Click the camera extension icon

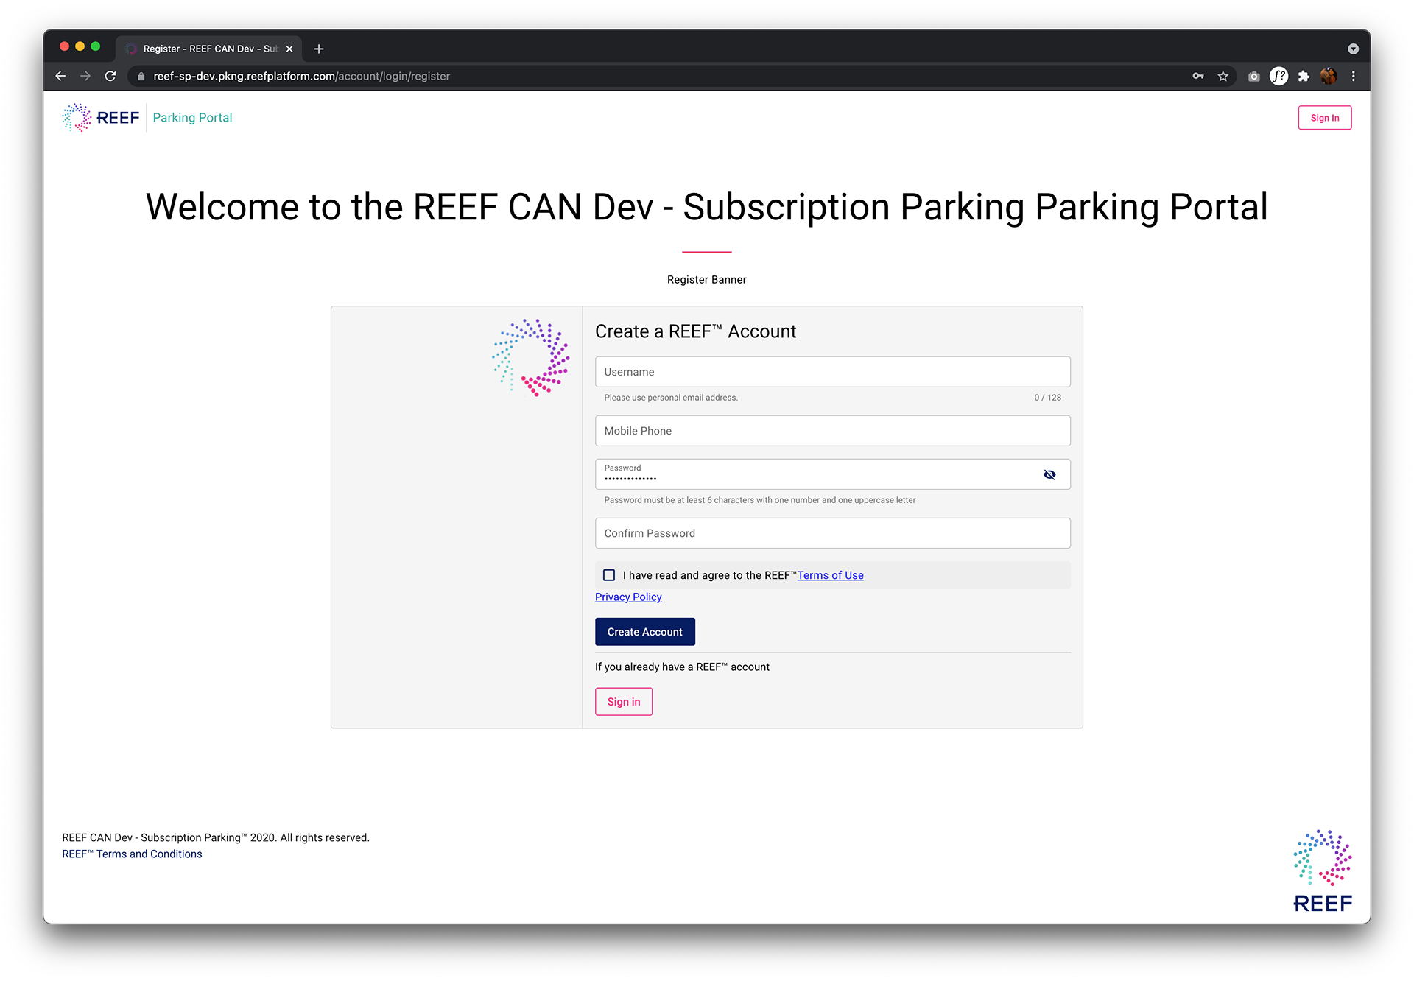pos(1254,76)
